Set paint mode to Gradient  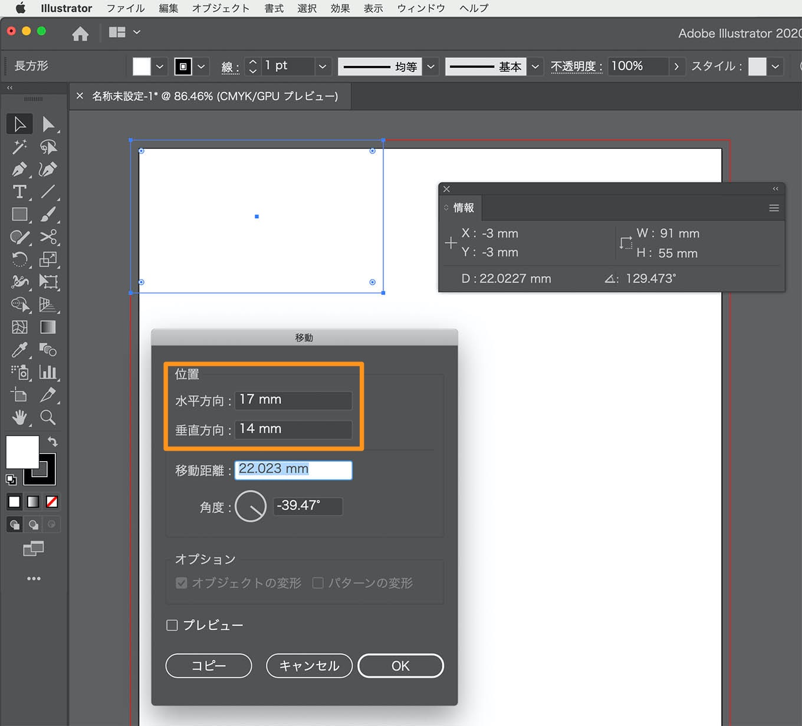click(x=33, y=502)
